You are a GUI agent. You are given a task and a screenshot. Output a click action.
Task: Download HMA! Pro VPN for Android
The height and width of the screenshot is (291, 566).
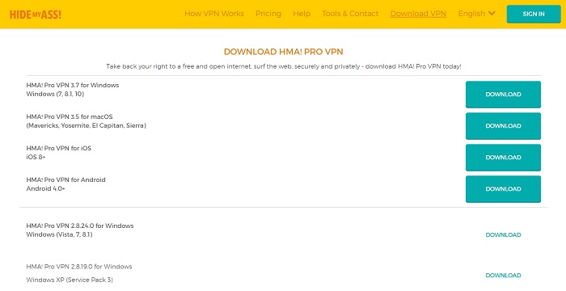[x=503, y=189]
